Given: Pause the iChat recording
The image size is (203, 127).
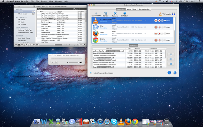Looking at the screenshot, I should pyautogui.click(x=156, y=27).
